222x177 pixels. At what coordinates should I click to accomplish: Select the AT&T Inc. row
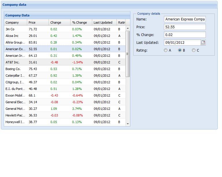tap(65, 62)
